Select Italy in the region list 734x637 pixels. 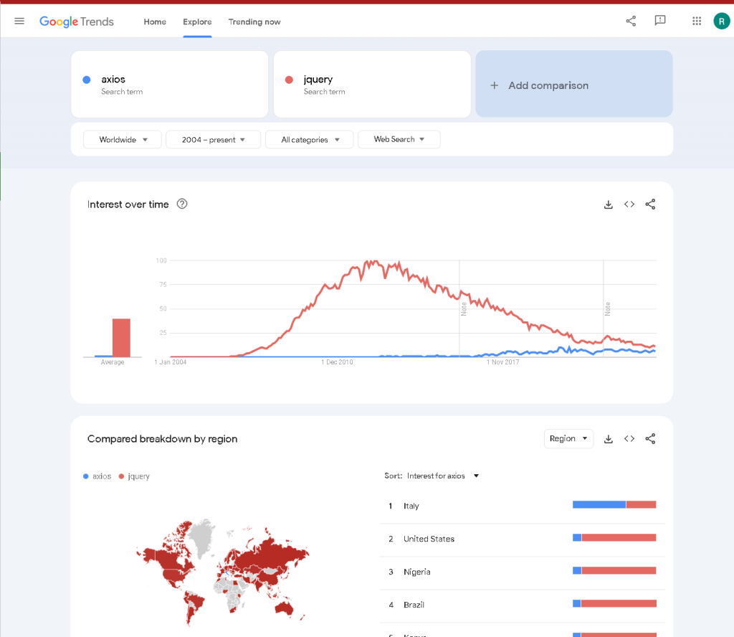(x=411, y=506)
